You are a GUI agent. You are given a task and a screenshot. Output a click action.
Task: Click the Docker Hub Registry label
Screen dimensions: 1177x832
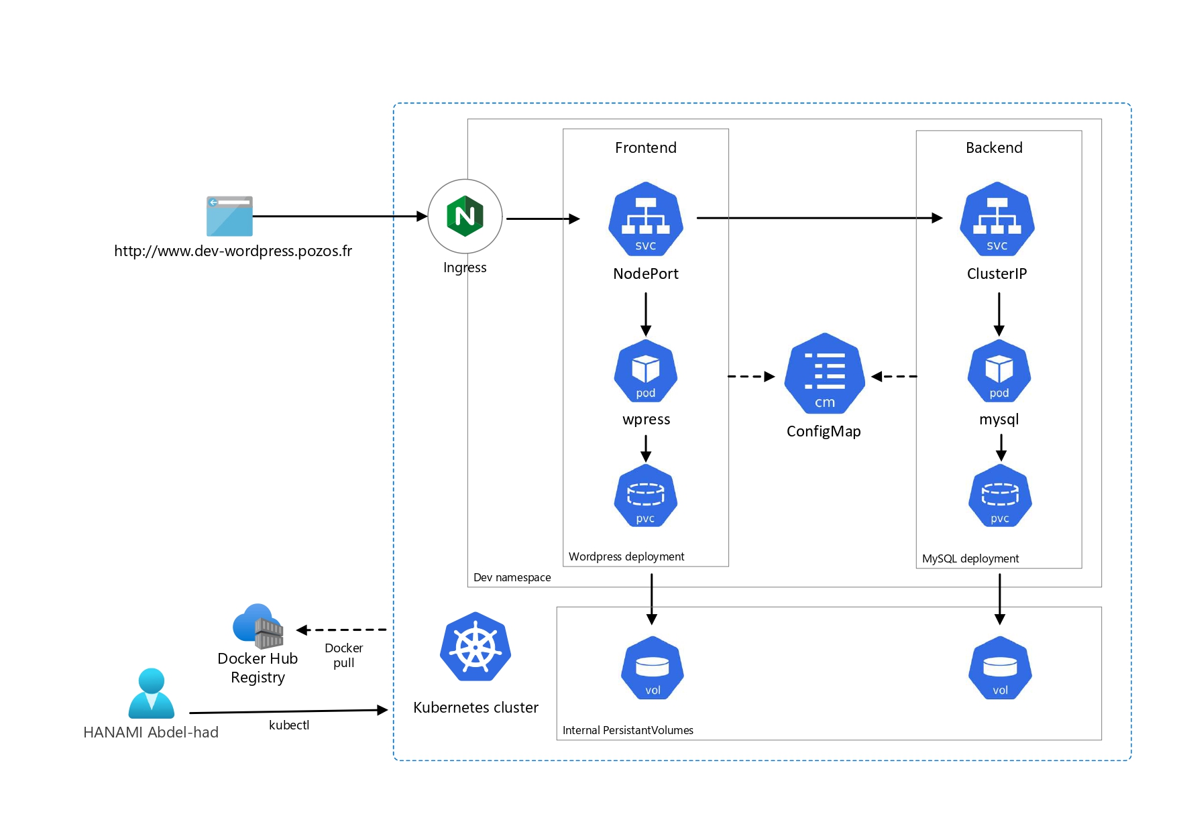click(258, 668)
